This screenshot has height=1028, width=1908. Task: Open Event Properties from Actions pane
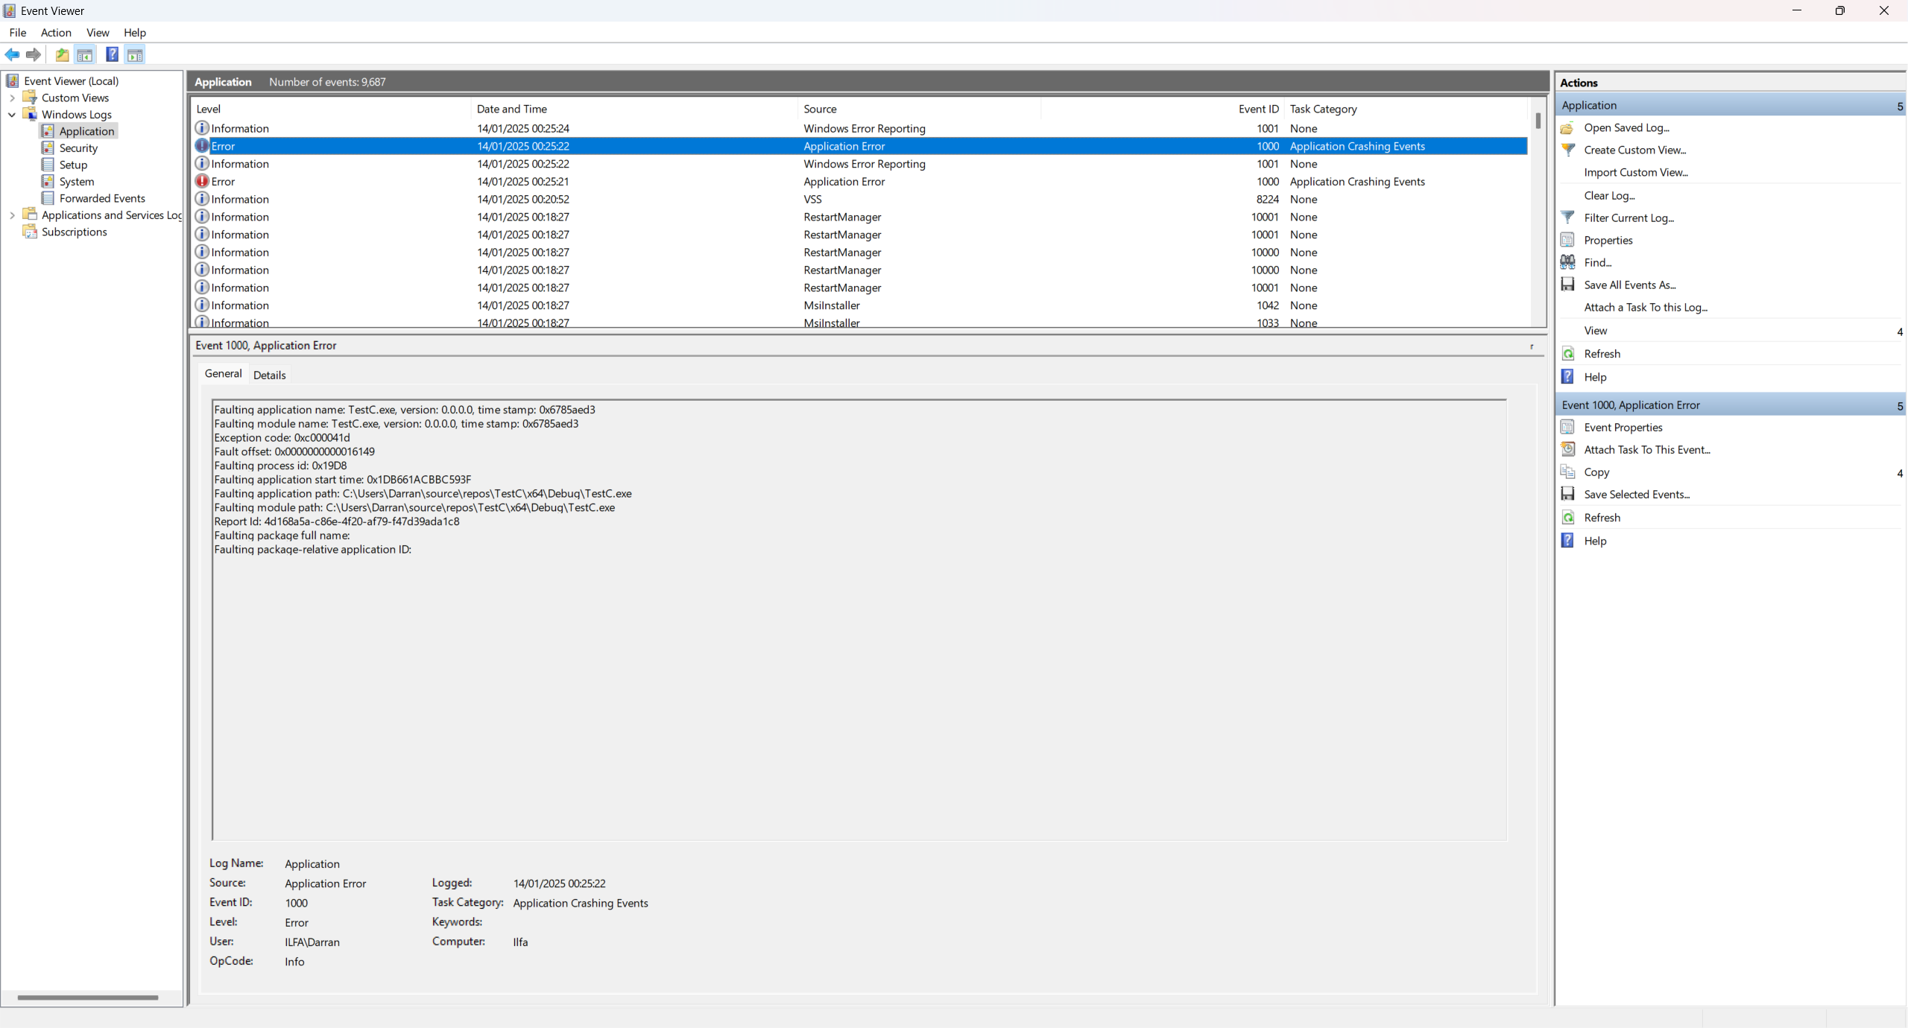point(1623,427)
